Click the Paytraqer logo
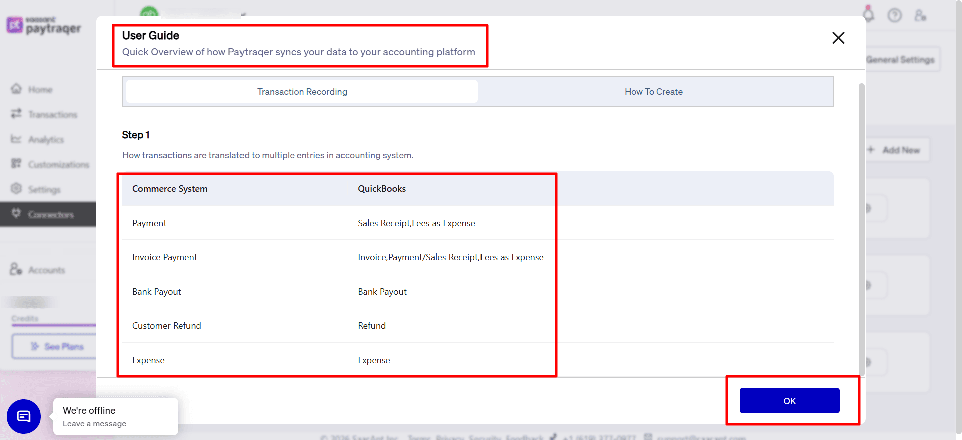The image size is (962, 440). pyautogui.click(x=44, y=25)
